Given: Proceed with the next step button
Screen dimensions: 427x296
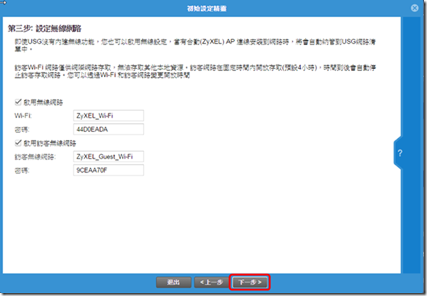Looking at the screenshot, I should click(x=250, y=282).
